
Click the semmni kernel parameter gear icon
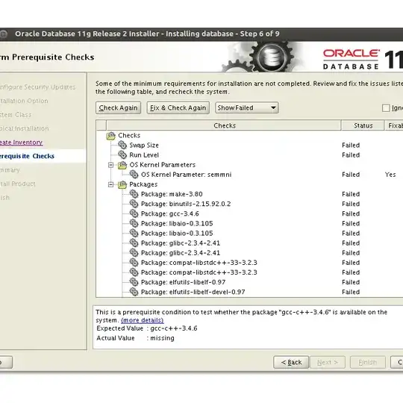[134, 175]
